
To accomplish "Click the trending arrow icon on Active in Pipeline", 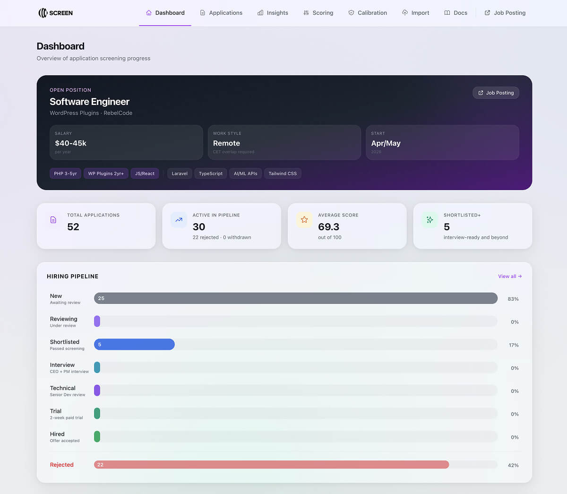I will coord(179,219).
